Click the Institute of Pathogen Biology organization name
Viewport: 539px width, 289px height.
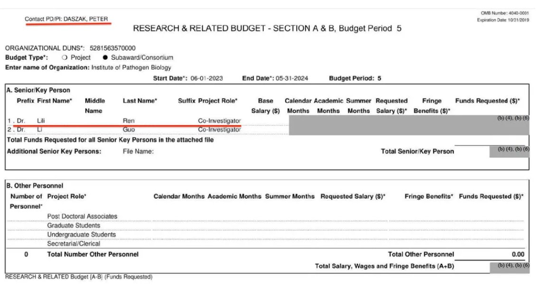pyautogui.click(x=131, y=67)
